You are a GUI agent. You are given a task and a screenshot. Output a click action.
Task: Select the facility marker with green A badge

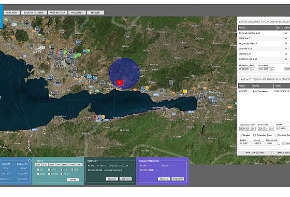86,51
